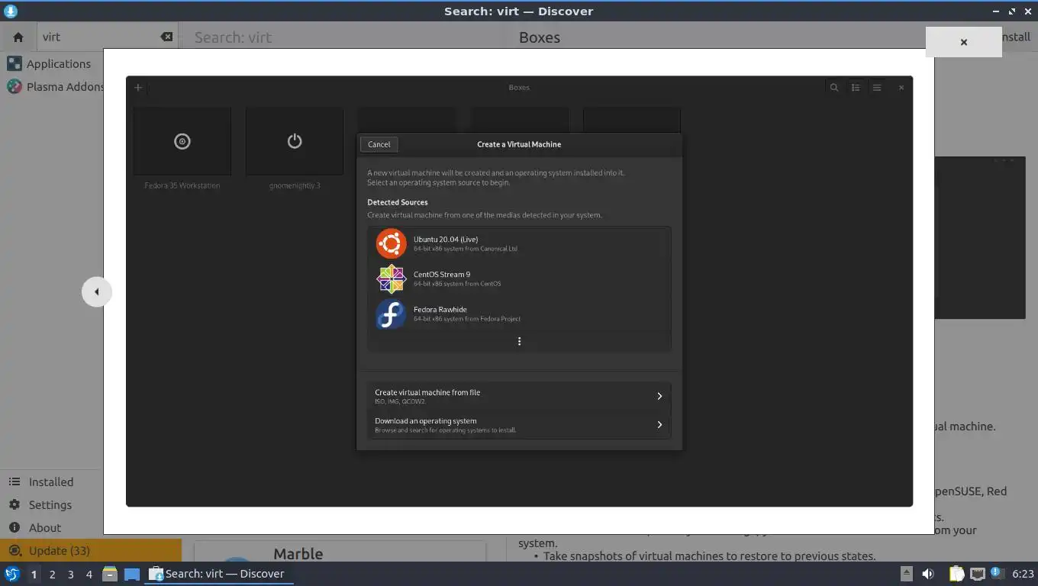1038x586 pixels.
Task: Click the 6:23 clock in the panel
Action: 1023,574
